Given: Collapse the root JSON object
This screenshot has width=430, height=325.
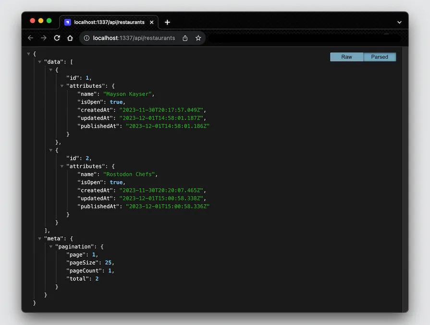Looking at the screenshot, I should 28,53.
